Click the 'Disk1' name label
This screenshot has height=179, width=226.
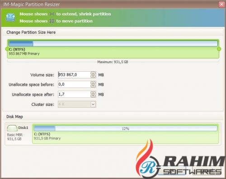(23, 128)
